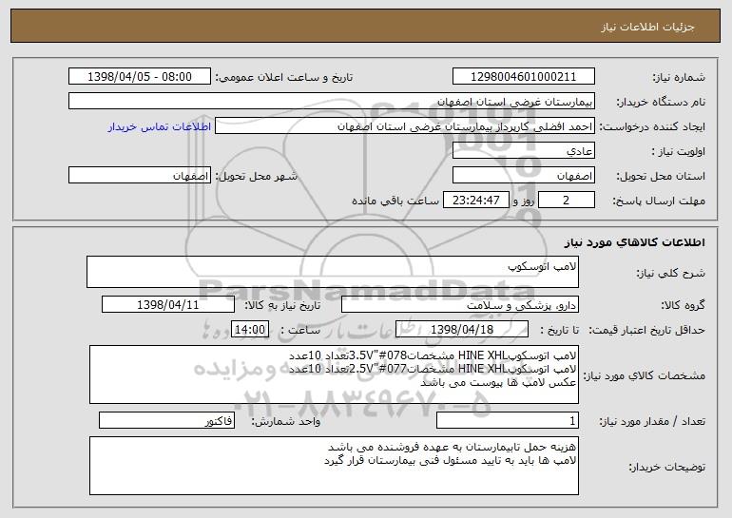
Task: Select the goods group field دارو، پزشکی و سلامت
Action: click(460, 304)
